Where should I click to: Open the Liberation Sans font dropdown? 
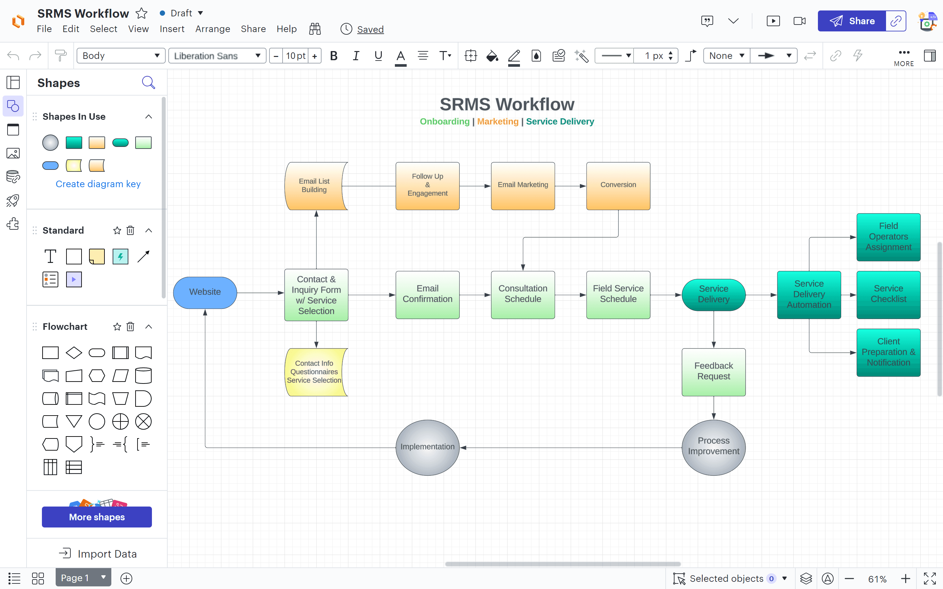pos(217,56)
